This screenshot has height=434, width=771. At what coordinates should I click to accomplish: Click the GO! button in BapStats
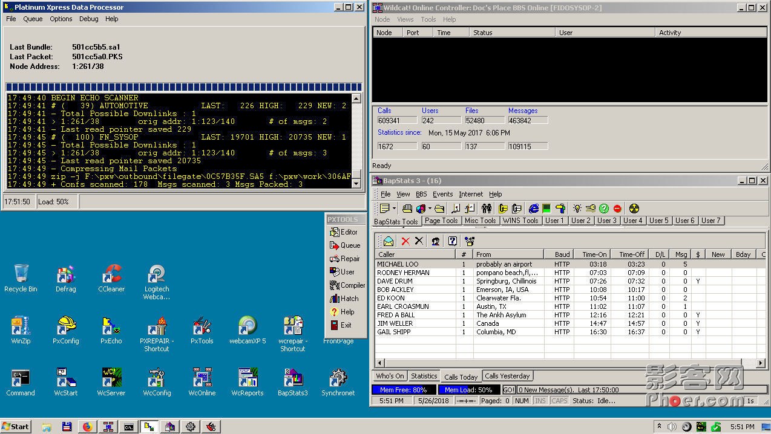[509, 390]
